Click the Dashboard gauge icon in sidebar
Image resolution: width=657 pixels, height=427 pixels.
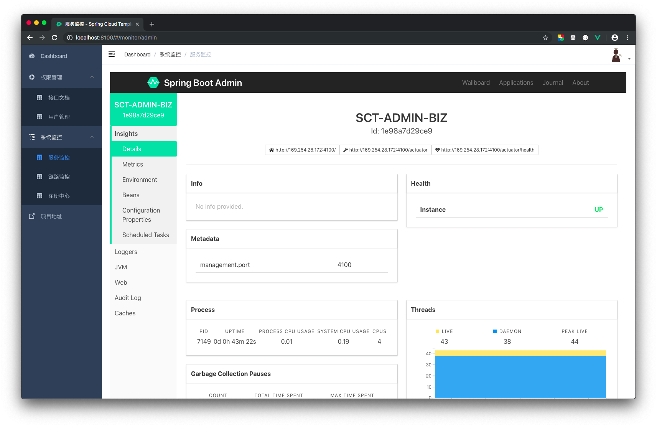point(32,56)
